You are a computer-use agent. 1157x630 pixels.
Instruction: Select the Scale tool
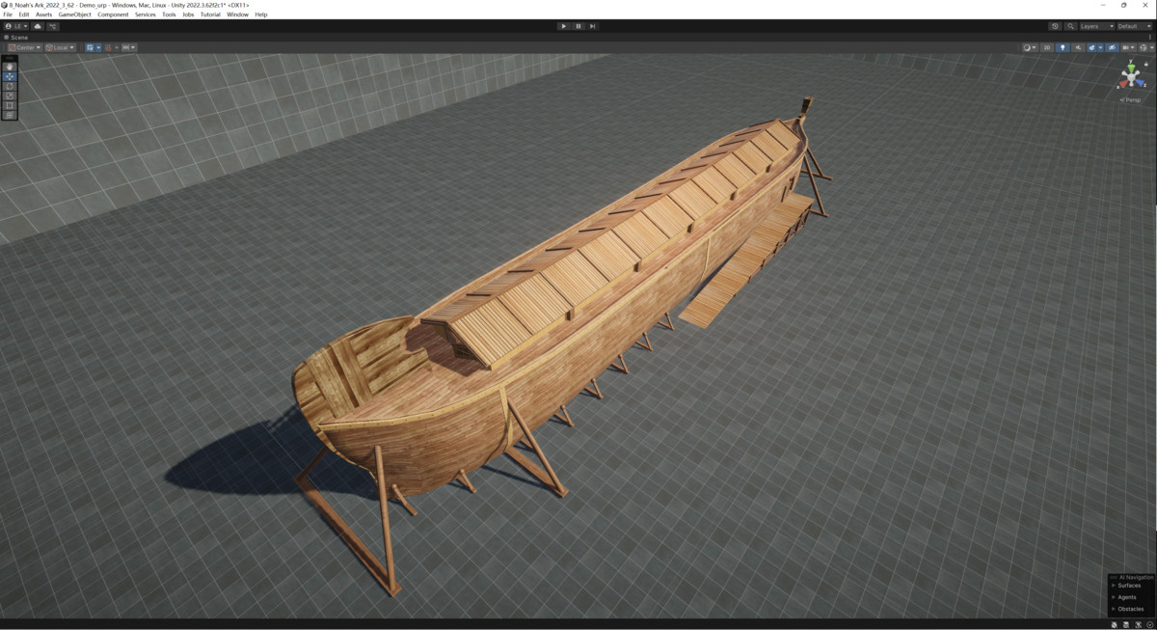(10, 96)
